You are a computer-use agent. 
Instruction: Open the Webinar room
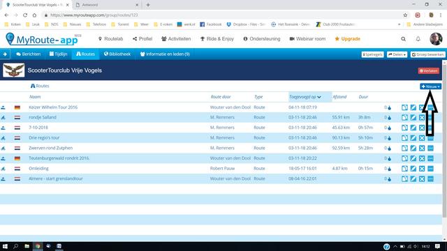pyautogui.click(x=307, y=39)
